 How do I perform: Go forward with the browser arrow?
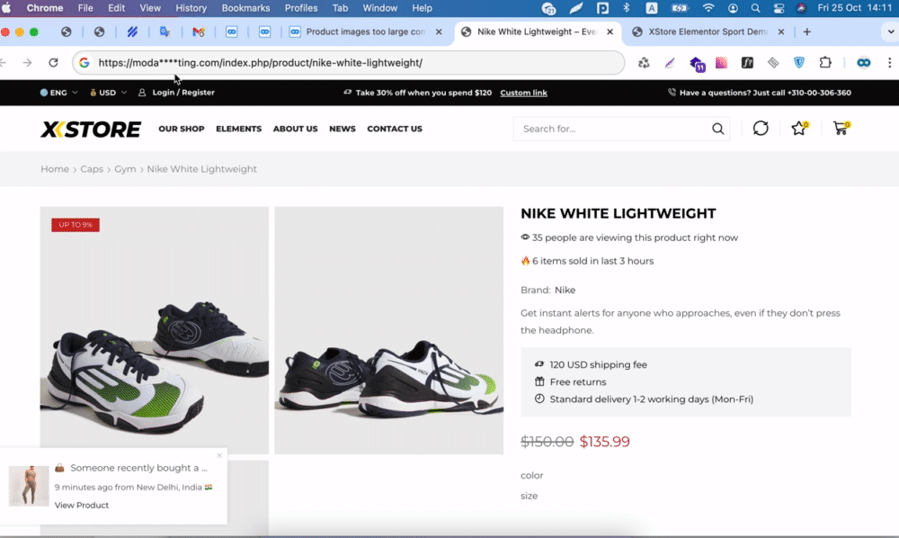pyautogui.click(x=27, y=62)
